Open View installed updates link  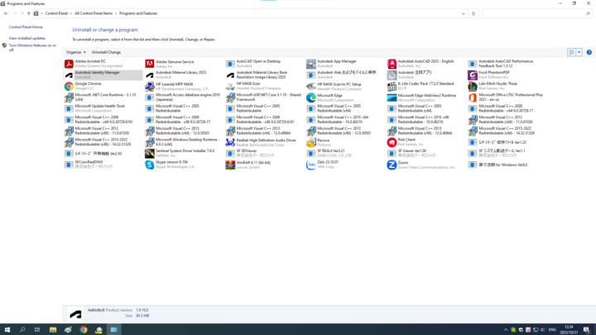click(27, 38)
